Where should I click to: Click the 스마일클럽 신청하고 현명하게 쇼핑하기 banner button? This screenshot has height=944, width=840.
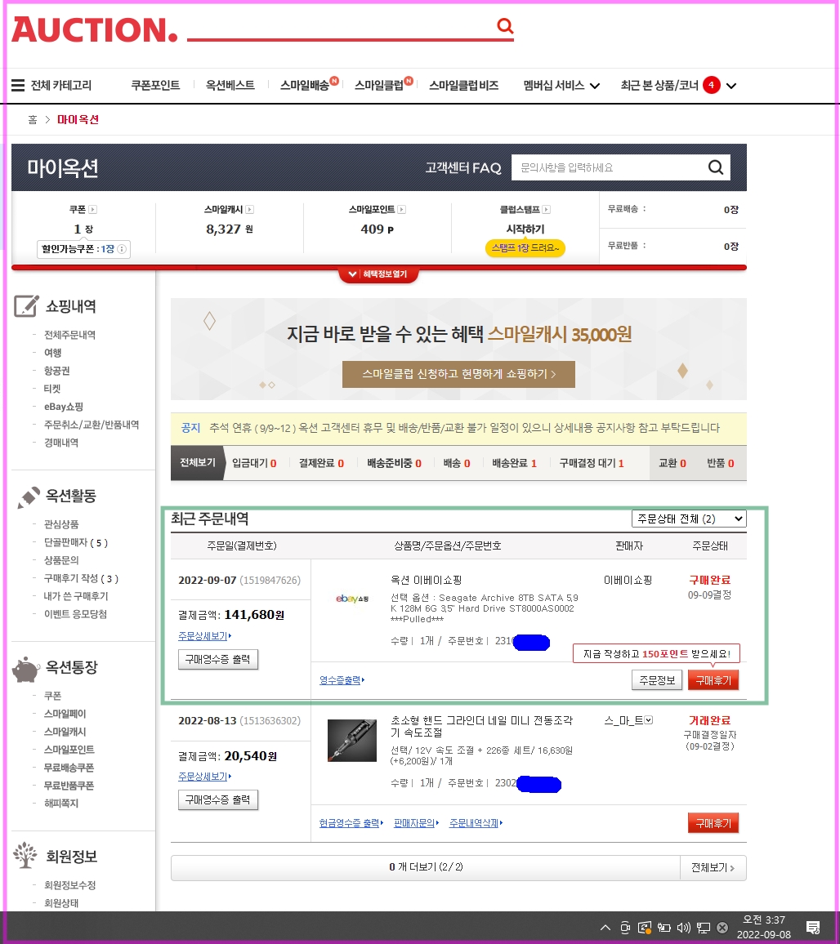[458, 374]
